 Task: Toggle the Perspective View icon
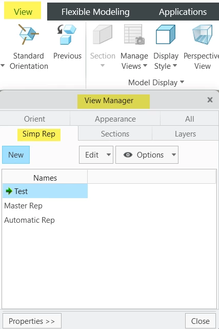click(203, 34)
